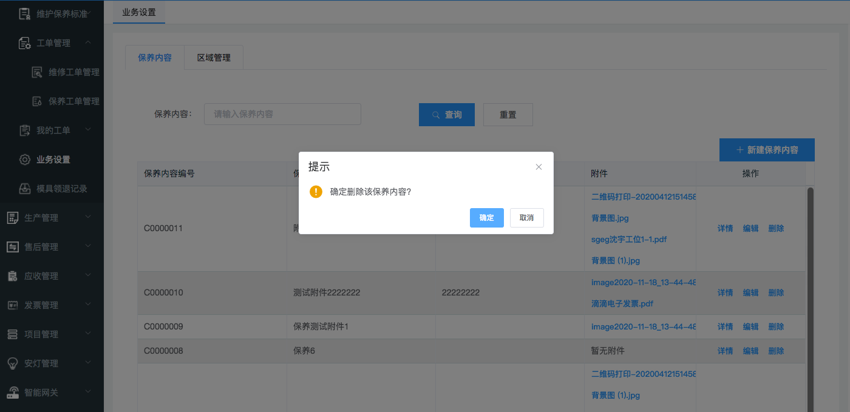Click the 维修工单管理 menu icon
The width and height of the screenshot is (850, 412).
[x=37, y=72]
